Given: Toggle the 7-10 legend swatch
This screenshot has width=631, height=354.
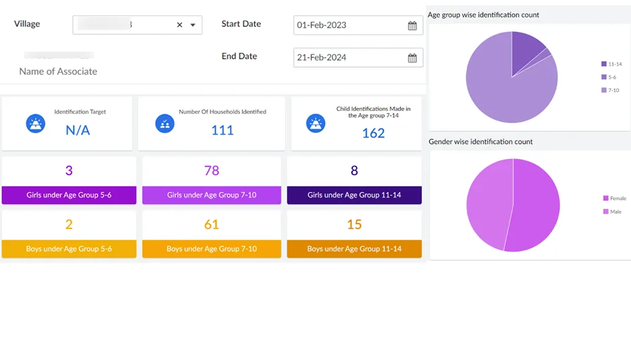Looking at the screenshot, I should pos(604,90).
